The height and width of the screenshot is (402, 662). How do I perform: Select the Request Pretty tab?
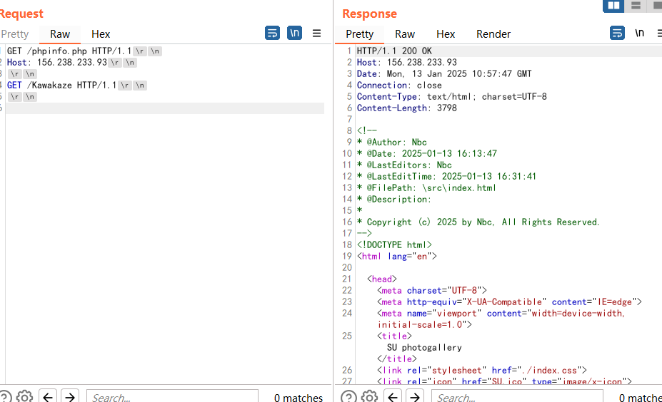coord(15,34)
